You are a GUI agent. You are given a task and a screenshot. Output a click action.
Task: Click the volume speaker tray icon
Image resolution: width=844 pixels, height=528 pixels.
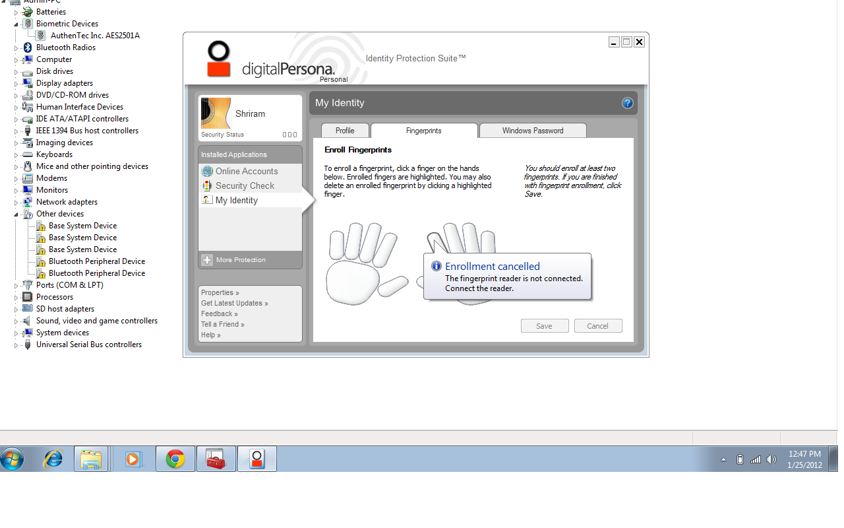click(771, 459)
